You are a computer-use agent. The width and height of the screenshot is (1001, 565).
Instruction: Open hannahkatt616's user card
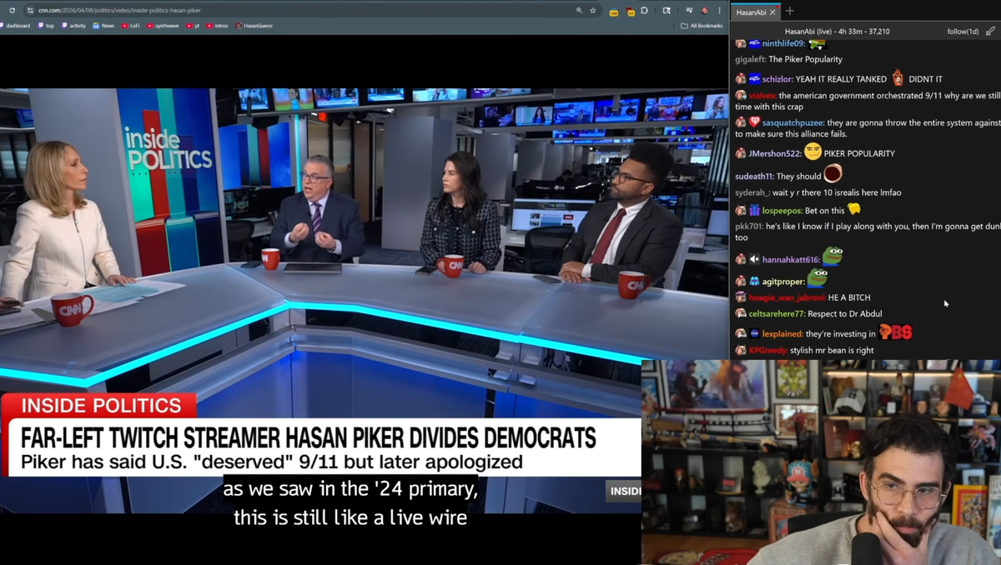click(x=791, y=260)
